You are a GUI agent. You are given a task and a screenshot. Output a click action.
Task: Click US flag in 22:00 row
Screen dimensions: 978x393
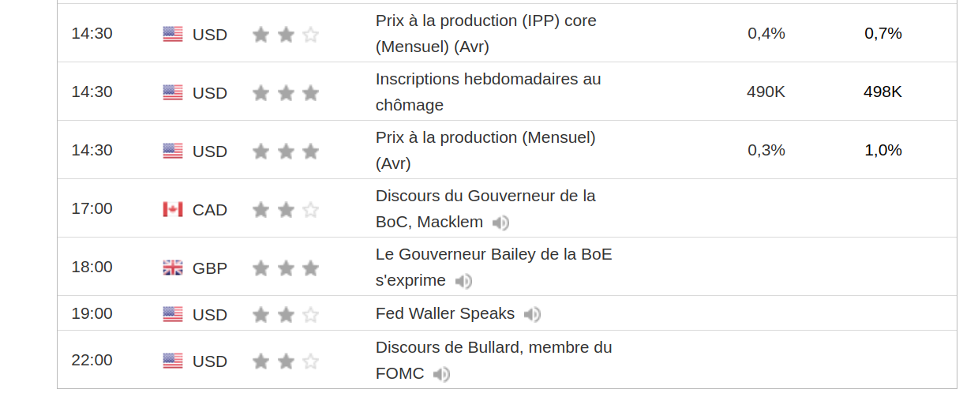[173, 361]
